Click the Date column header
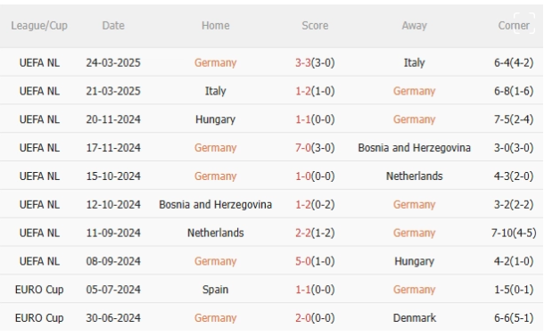 click(113, 26)
